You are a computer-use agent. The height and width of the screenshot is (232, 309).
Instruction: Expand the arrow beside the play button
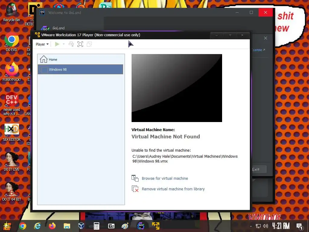point(64,44)
